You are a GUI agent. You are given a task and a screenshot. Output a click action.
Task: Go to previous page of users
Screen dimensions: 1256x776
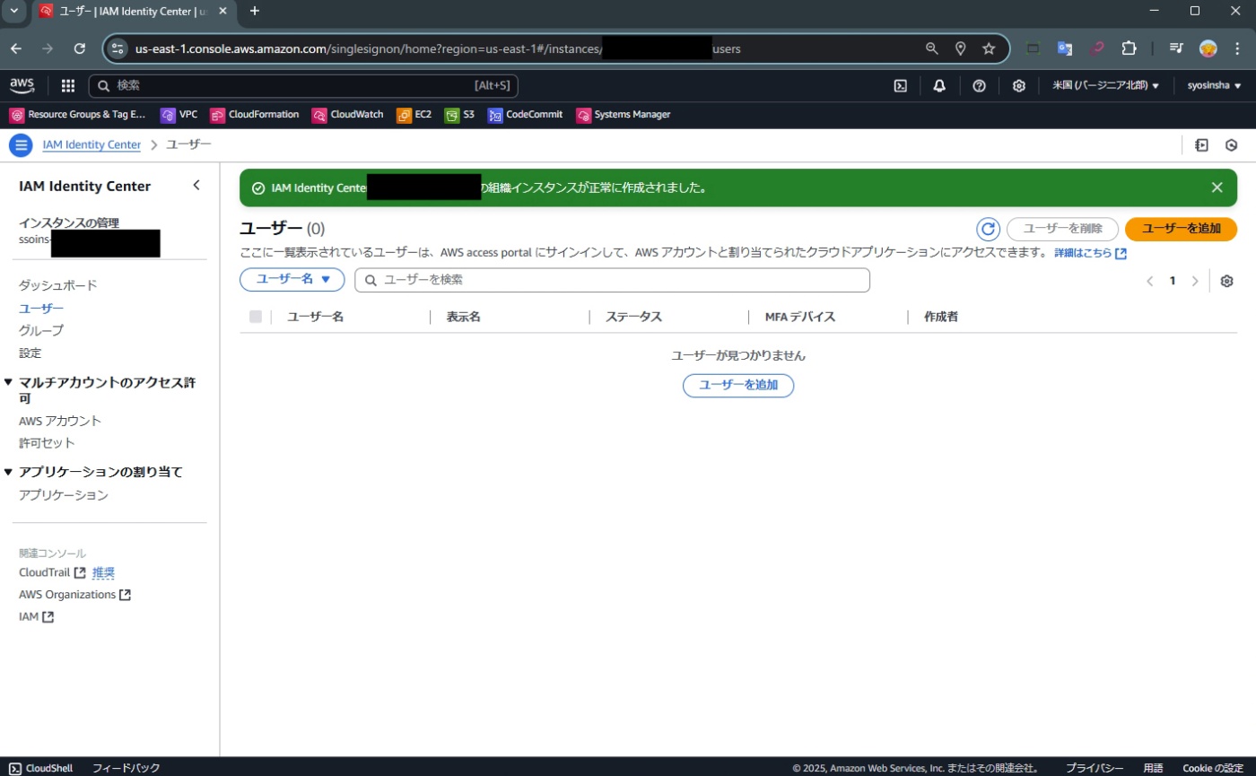click(1149, 281)
